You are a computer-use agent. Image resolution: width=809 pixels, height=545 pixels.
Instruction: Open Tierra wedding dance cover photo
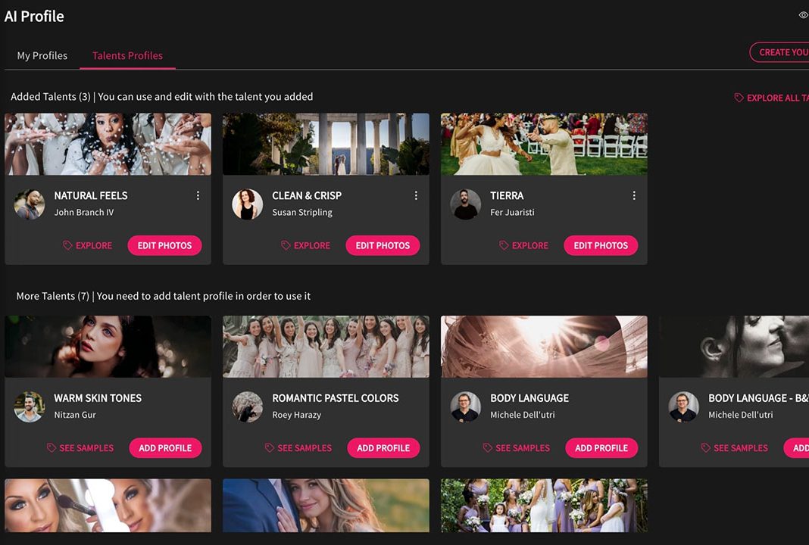(545, 145)
